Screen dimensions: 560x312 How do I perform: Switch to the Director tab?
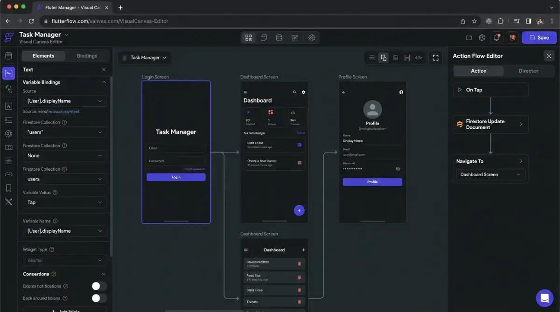pos(529,71)
